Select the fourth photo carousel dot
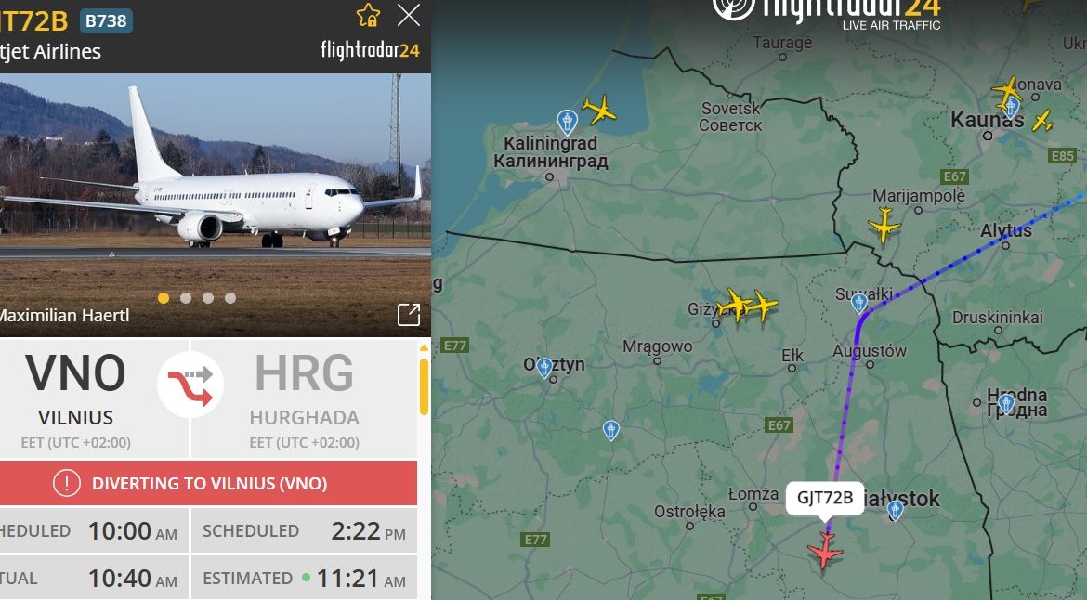 230,298
